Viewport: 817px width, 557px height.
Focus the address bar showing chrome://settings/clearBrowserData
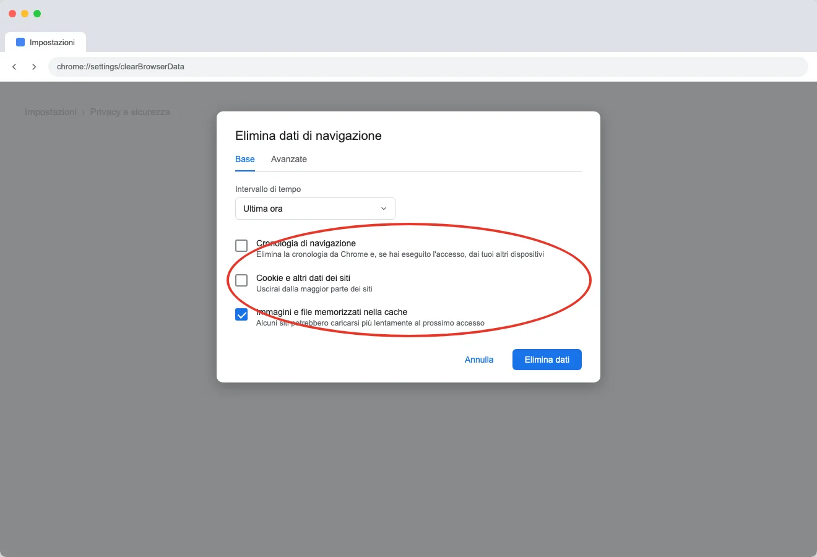[x=428, y=67]
